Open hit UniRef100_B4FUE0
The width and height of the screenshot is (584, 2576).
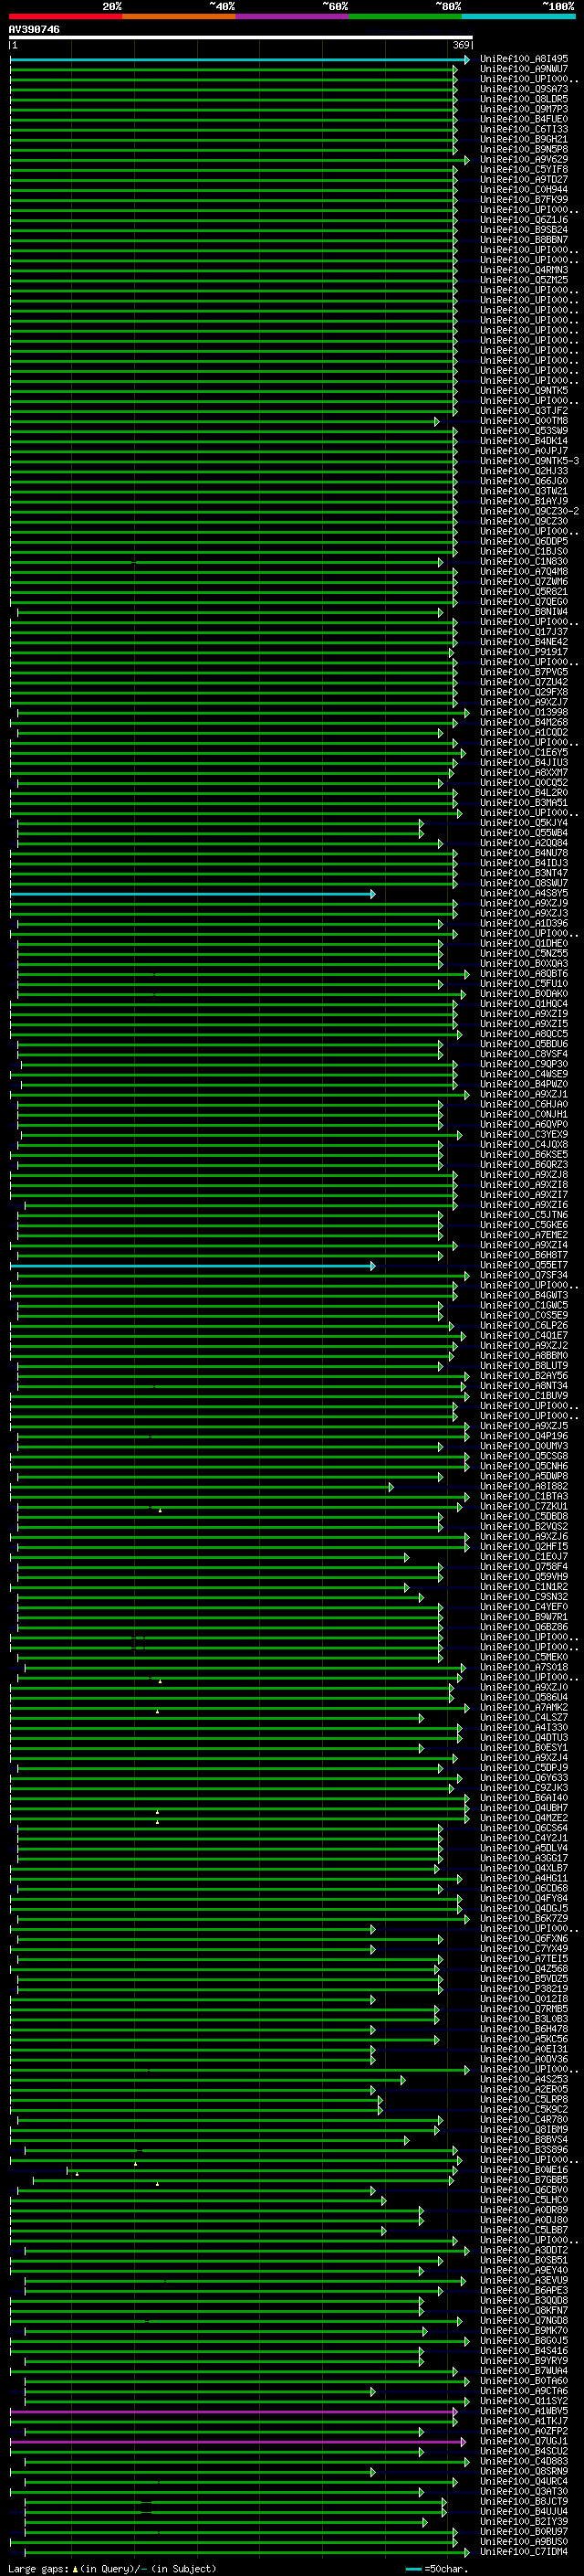tap(524, 119)
